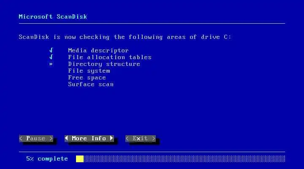Select the File allocation tables text
The image size is (304, 169).
pyautogui.click(x=110, y=57)
